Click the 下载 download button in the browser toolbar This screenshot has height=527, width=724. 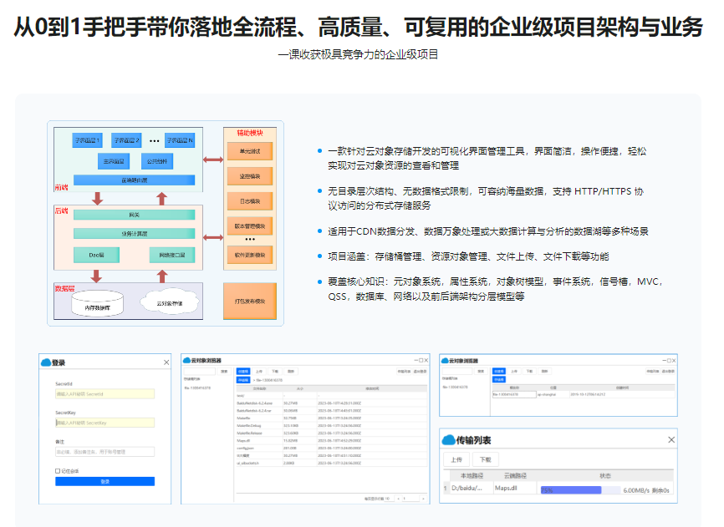[x=275, y=372]
